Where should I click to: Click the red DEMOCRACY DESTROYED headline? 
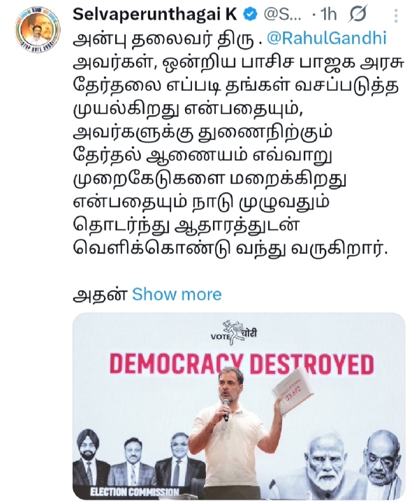click(x=242, y=364)
